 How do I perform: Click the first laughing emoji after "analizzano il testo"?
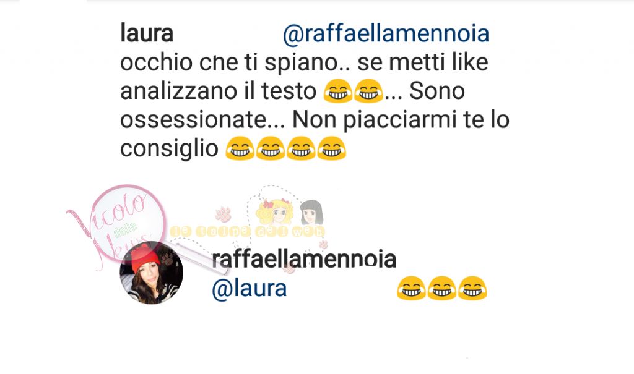point(338,91)
